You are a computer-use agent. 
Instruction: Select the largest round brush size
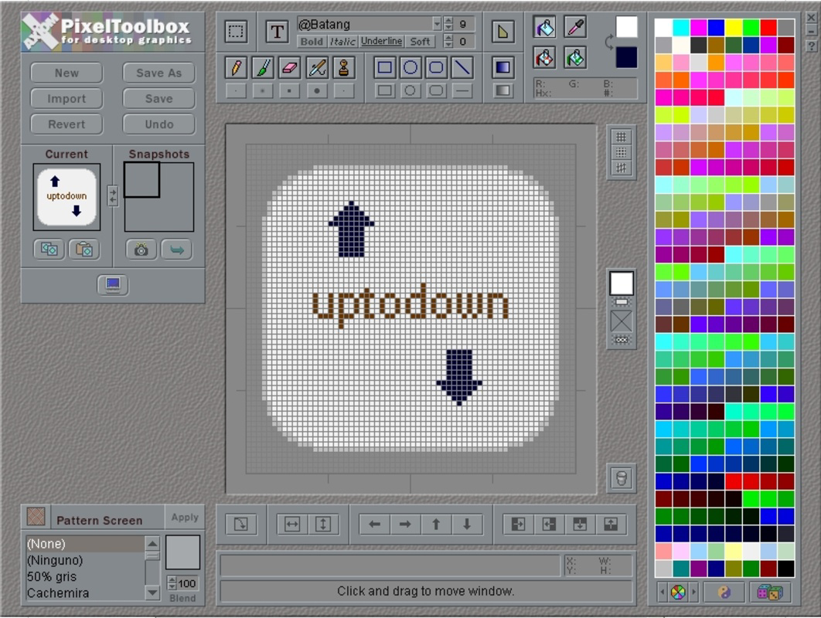tap(317, 90)
